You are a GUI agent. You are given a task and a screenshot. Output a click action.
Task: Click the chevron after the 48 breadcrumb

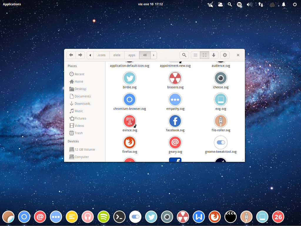[x=153, y=55]
